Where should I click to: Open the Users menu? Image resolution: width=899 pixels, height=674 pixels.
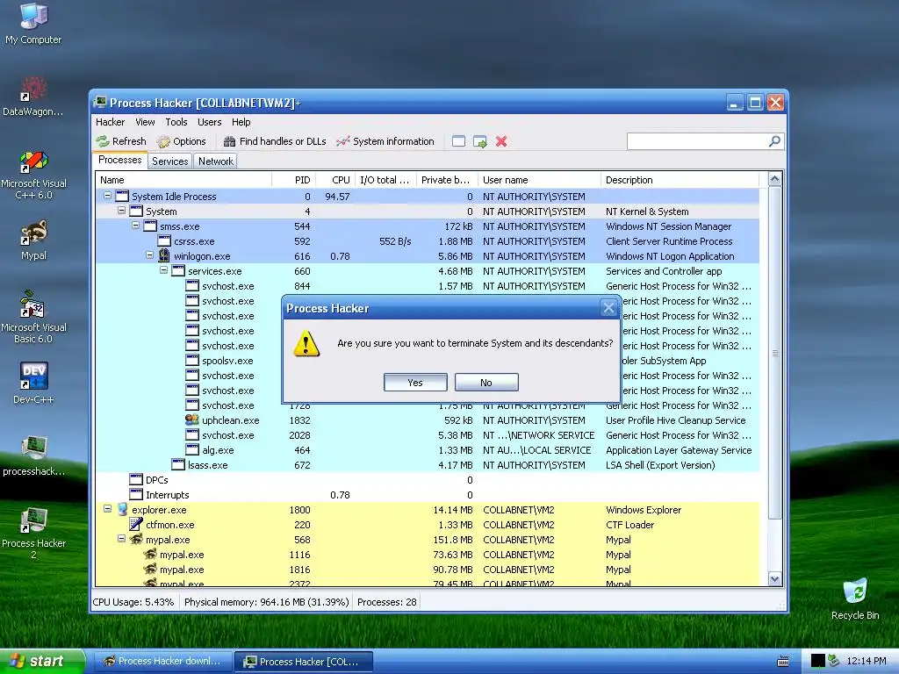coord(209,122)
